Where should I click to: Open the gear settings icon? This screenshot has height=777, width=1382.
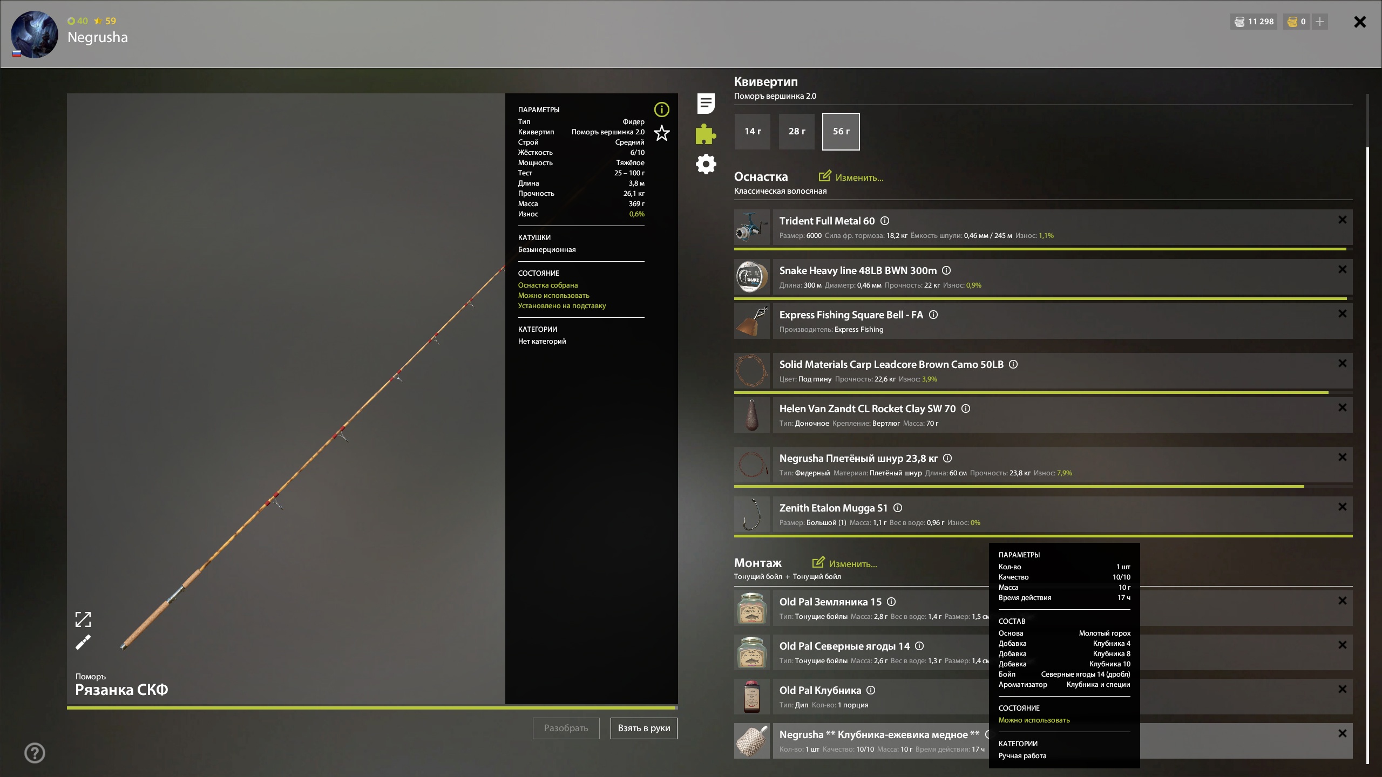pyautogui.click(x=706, y=163)
